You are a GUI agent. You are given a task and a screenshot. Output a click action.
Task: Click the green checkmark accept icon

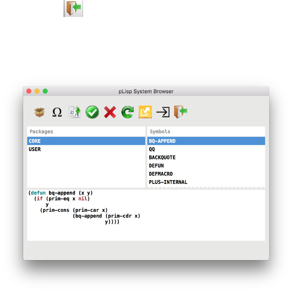point(92,112)
